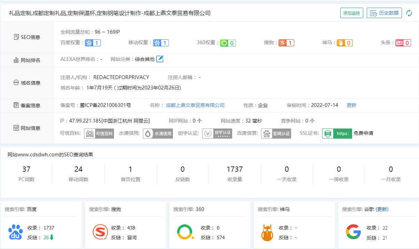Click 免费申请 SSL certificate link
Viewport: 419px width, 249px height.
click(x=363, y=133)
